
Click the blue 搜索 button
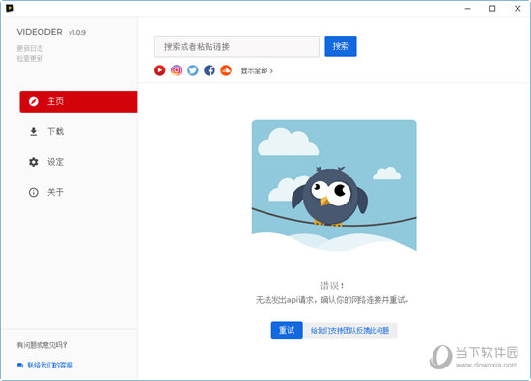[341, 46]
